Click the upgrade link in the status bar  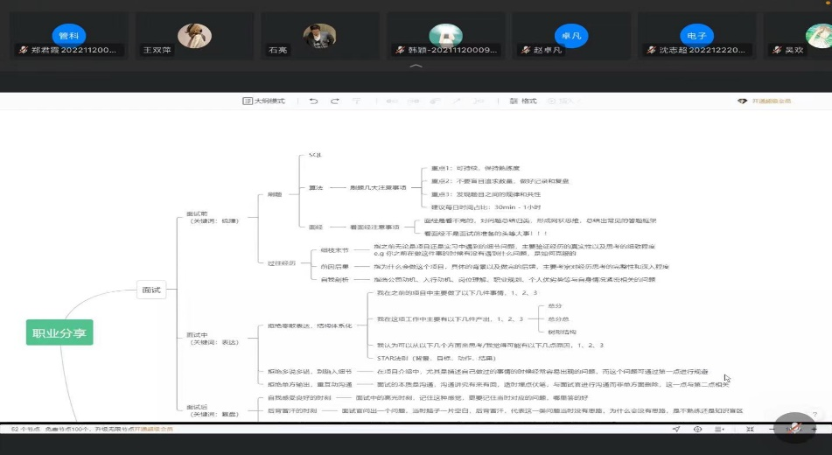(153, 430)
